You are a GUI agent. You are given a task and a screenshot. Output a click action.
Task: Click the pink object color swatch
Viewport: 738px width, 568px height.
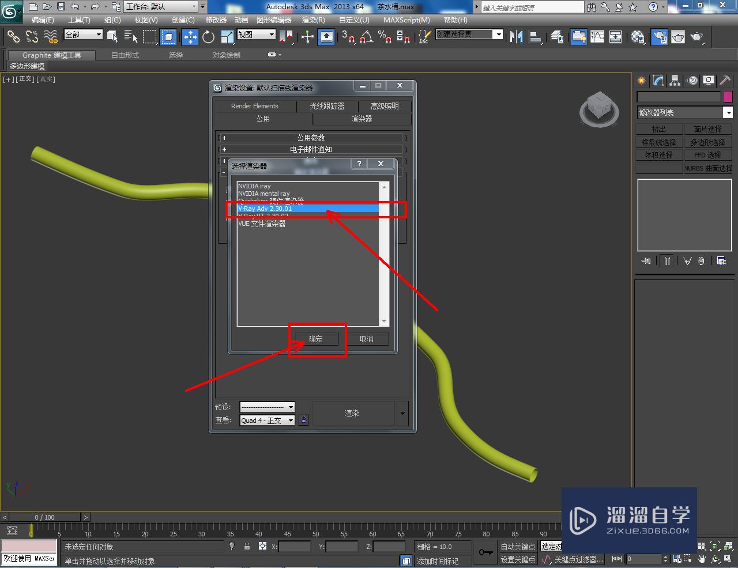click(x=728, y=97)
